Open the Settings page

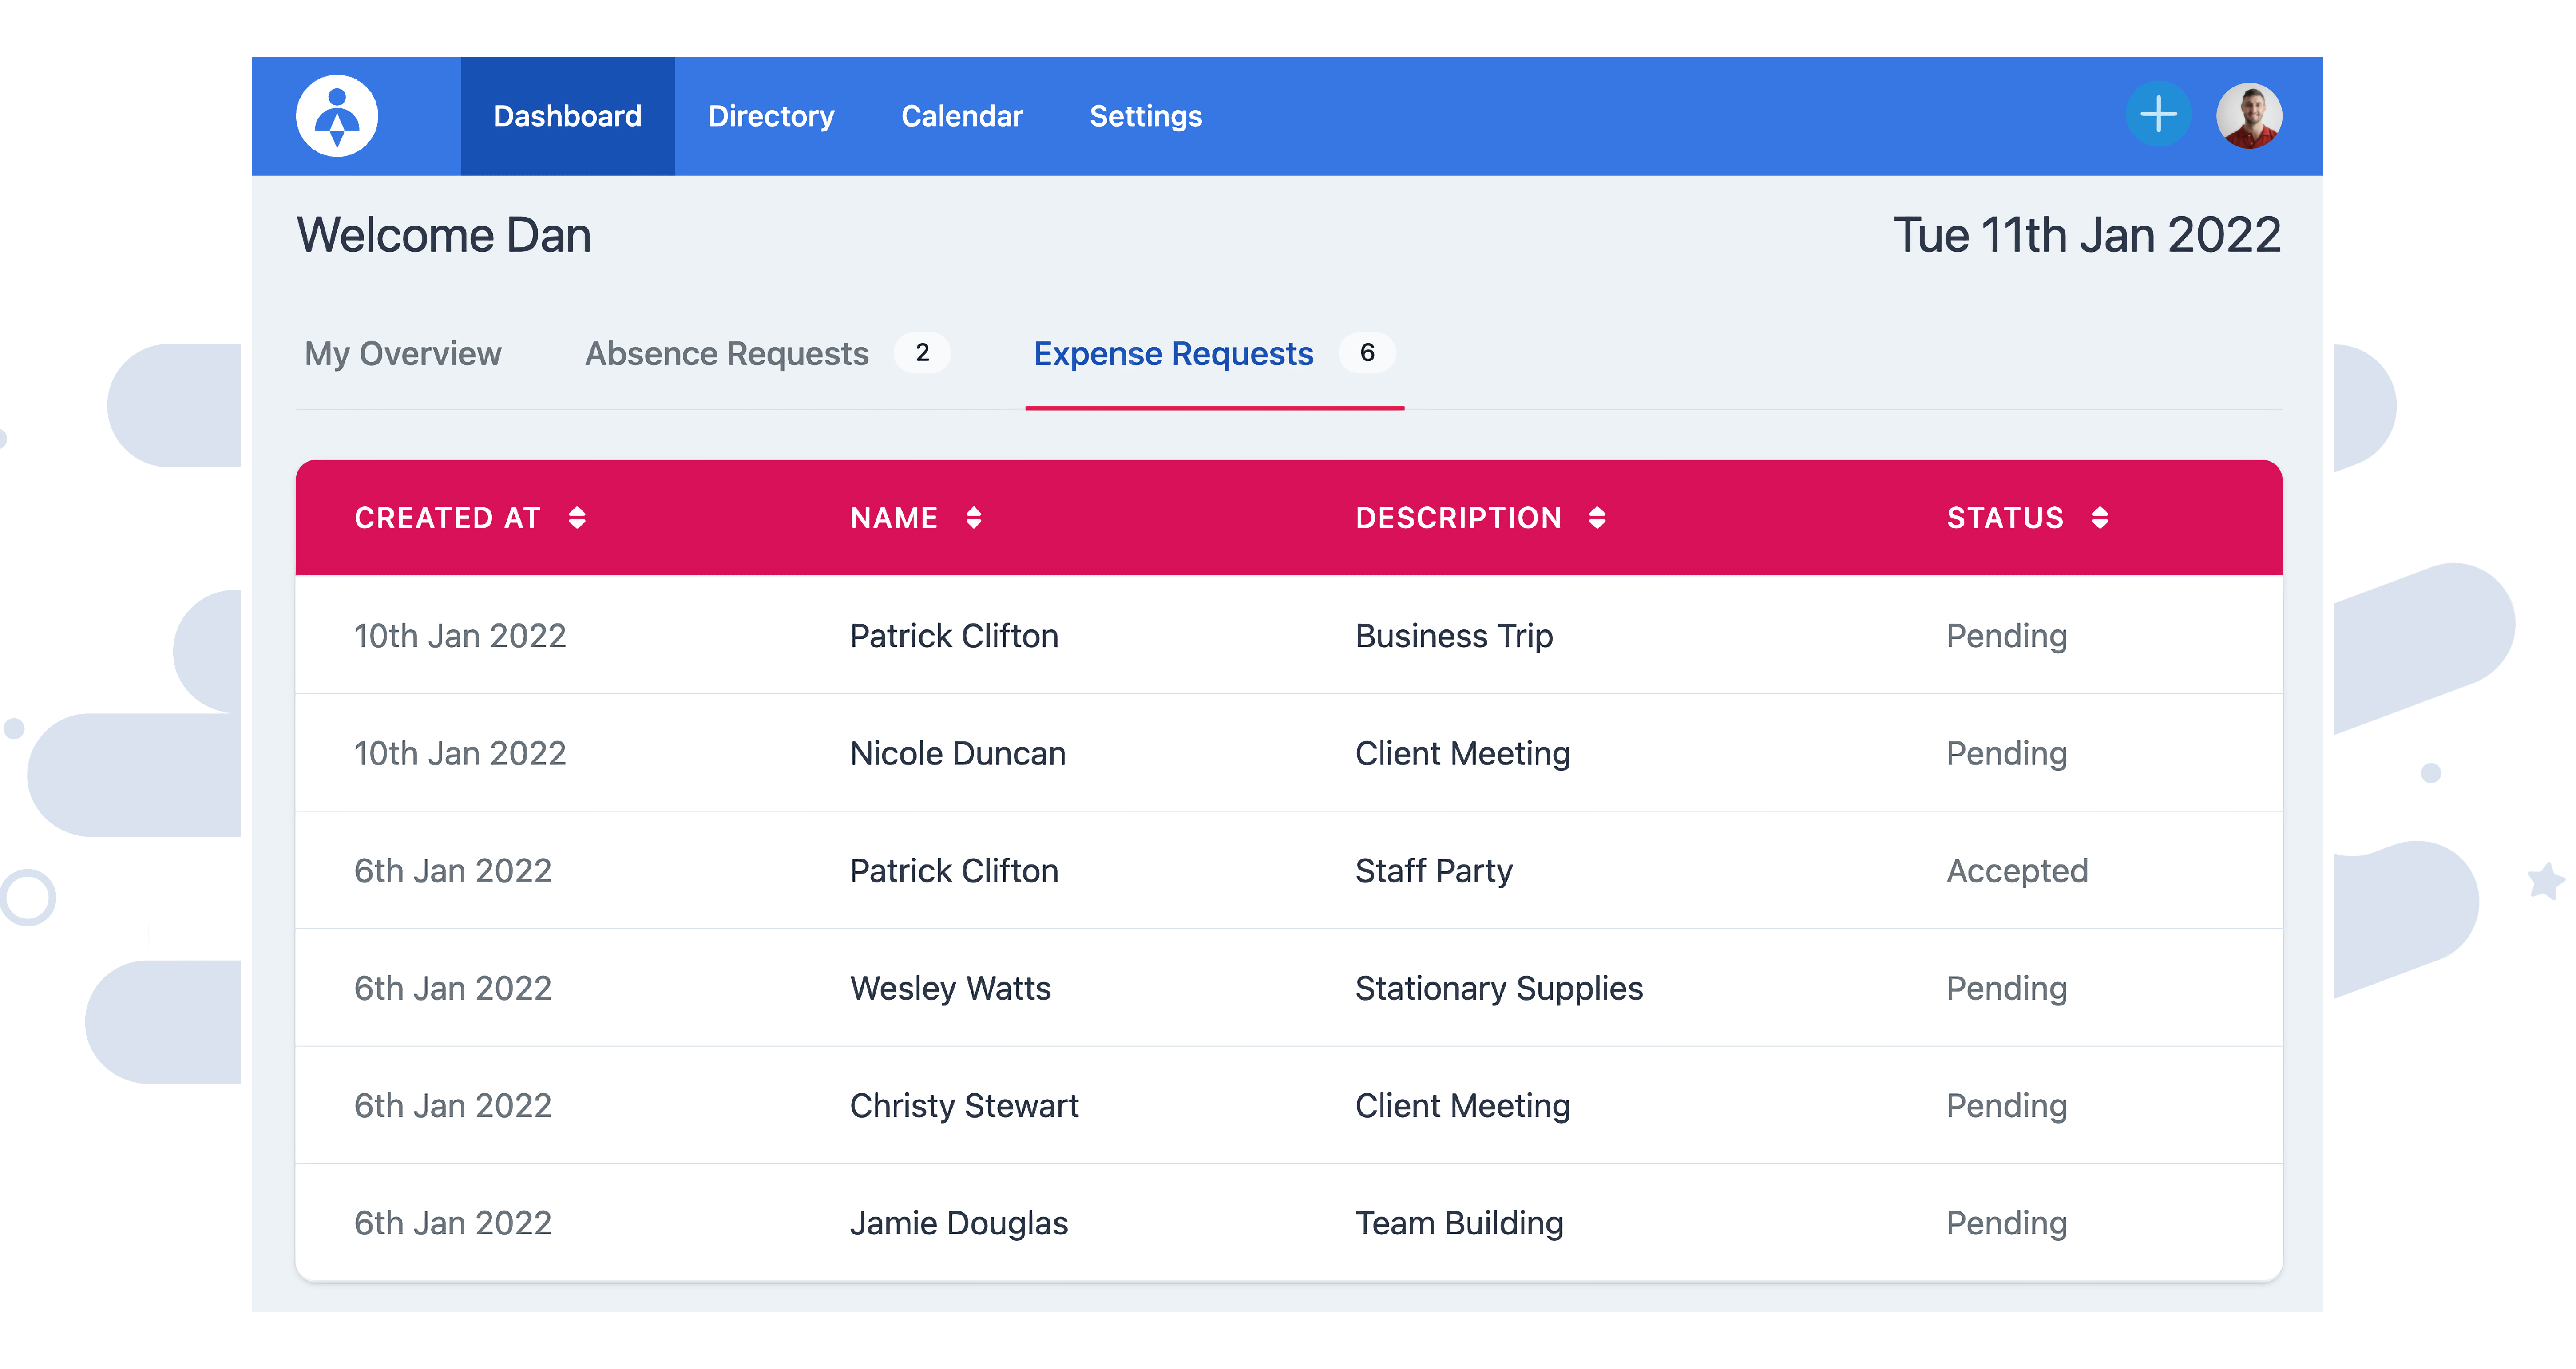click(x=1146, y=116)
